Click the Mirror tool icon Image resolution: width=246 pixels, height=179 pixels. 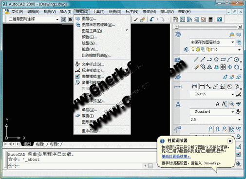(x=209, y=67)
